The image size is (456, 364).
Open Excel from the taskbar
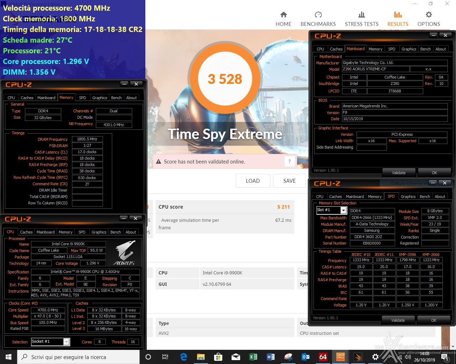pos(253,357)
